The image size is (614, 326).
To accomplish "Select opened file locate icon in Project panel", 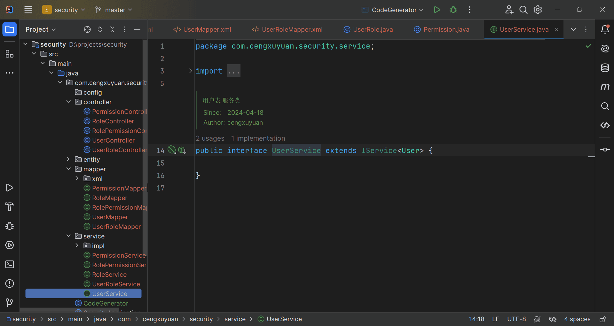I will 87,29.
